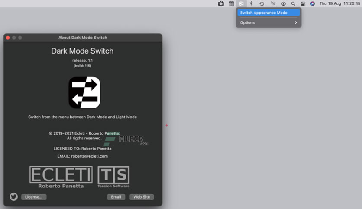The image size is (362, 209).
Task: Click the ECLETI Roberto Panetta logo
Action: [61, 177]
